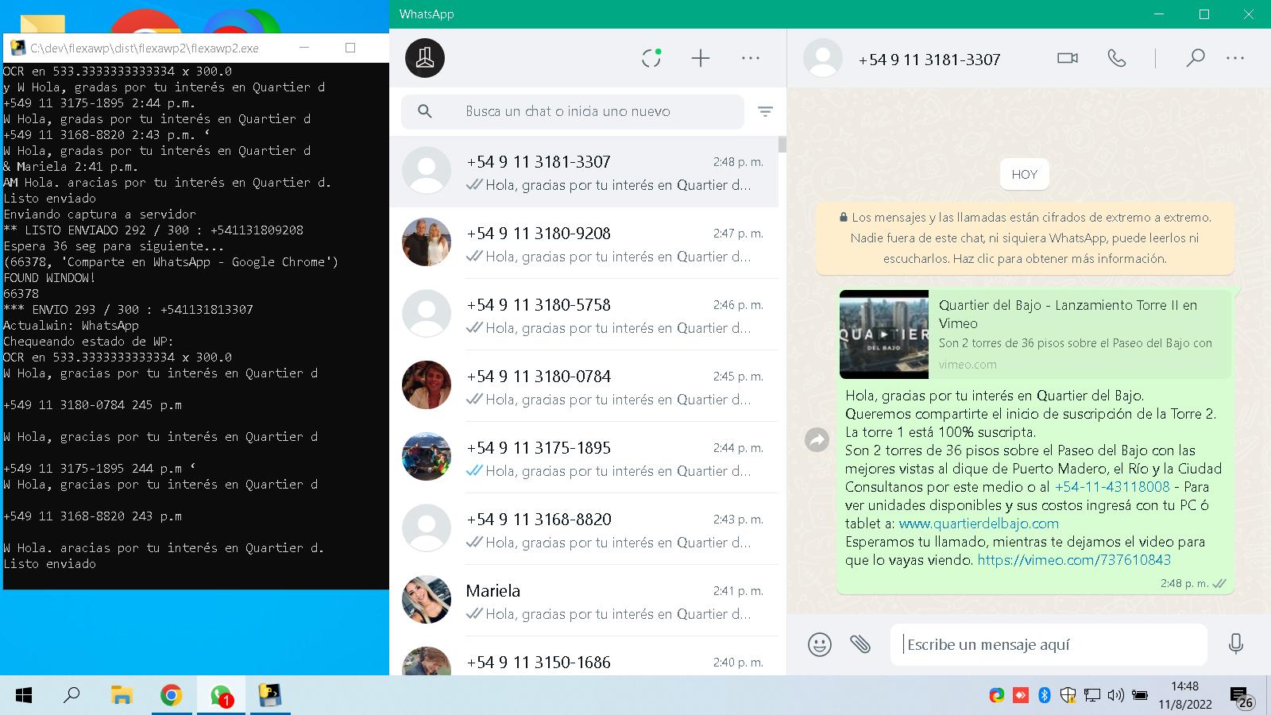
Task: Open Google Chrome from taskbar
Action: (171, 696)
